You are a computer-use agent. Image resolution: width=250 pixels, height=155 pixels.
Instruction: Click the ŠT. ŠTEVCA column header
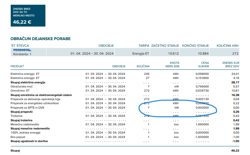pyautogui.click(x=20, y=46)
